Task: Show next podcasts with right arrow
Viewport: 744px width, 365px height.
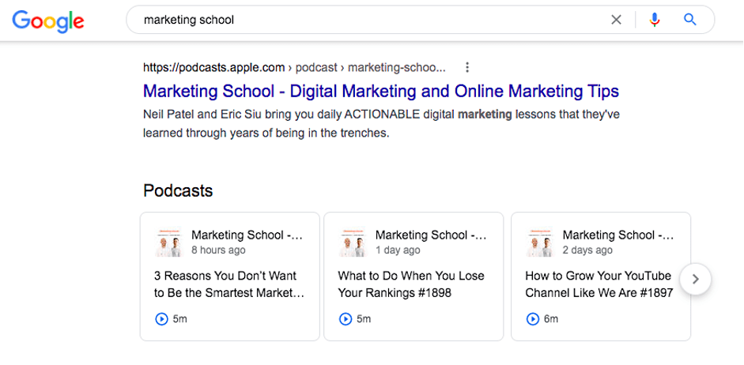Action: tap(695, 279)
